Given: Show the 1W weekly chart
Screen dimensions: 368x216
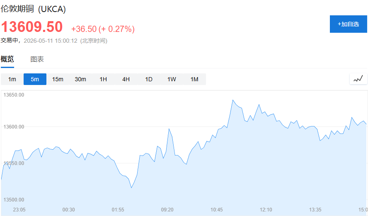Looking at the screenshot, I should (172, 79).
